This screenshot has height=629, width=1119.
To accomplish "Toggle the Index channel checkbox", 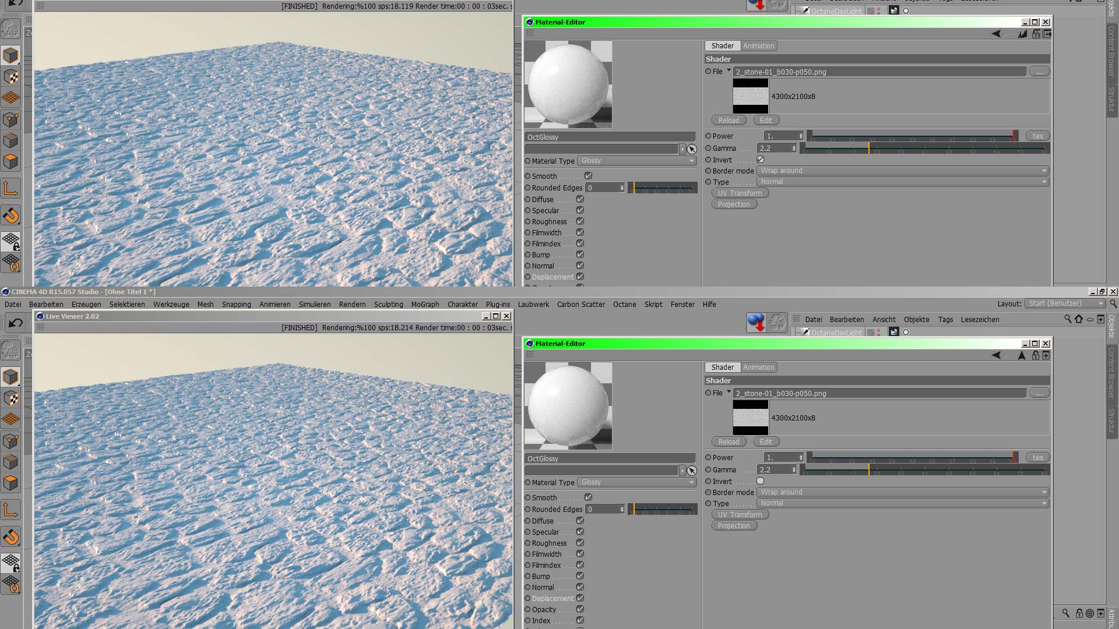I will 580,620.
